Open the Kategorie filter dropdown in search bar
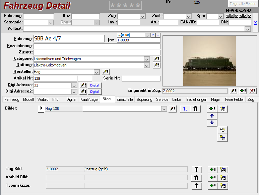The image size is (259, 195). pos(51,23)
